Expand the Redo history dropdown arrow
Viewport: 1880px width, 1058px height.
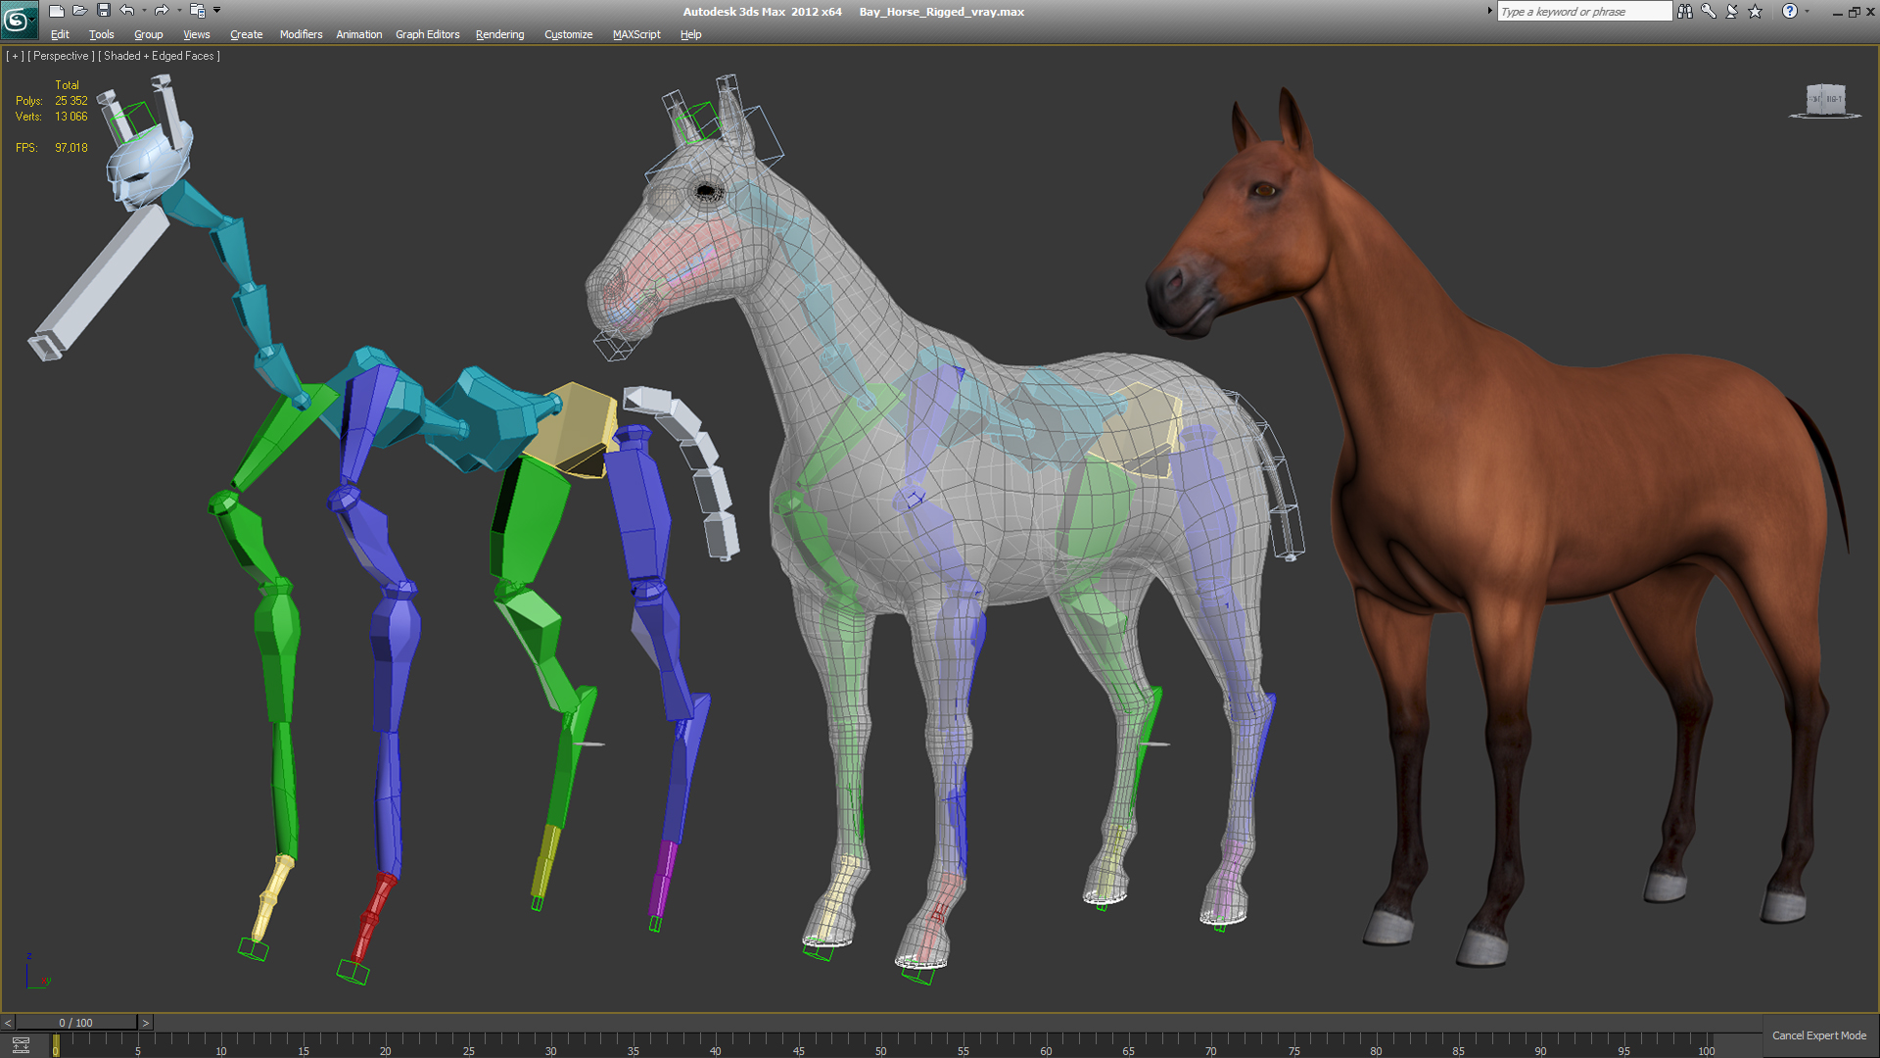[179, 11]
